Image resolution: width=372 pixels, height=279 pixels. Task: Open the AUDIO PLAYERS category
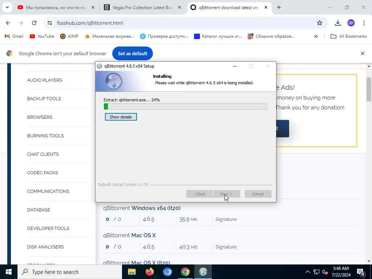pyautogui.click(x=44, y=80)
